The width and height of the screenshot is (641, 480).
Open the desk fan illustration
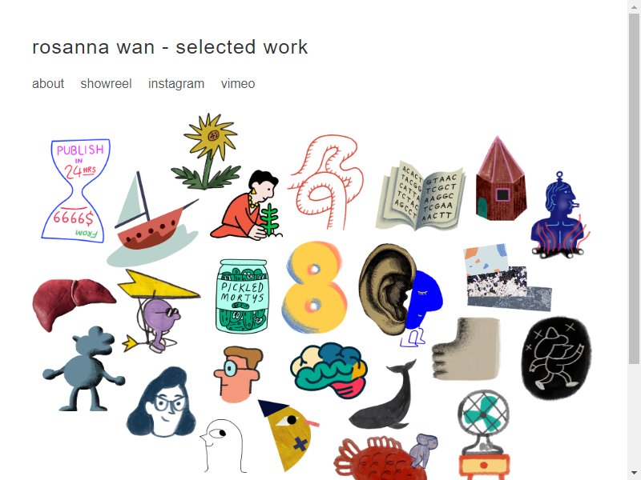point(484,434)
